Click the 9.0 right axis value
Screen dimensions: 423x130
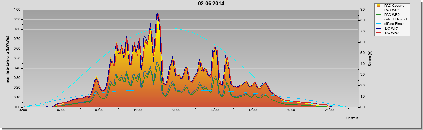362,10
